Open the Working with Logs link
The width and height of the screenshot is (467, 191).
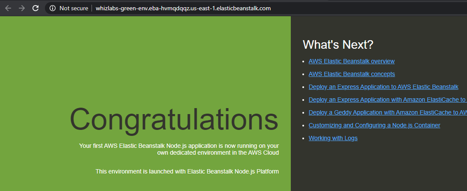pyautogui.click(x=333, y=138)
